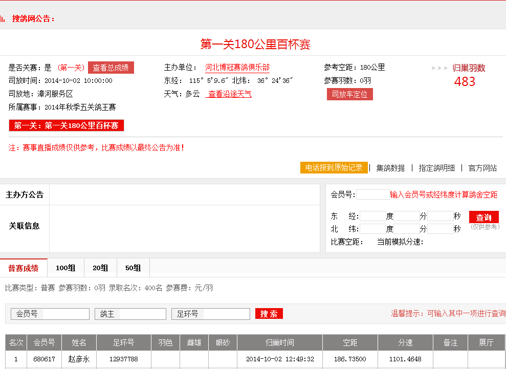This screenshot has width=506, height=369.
Task: Click the 鸽主 search input field
Action: 141,314
